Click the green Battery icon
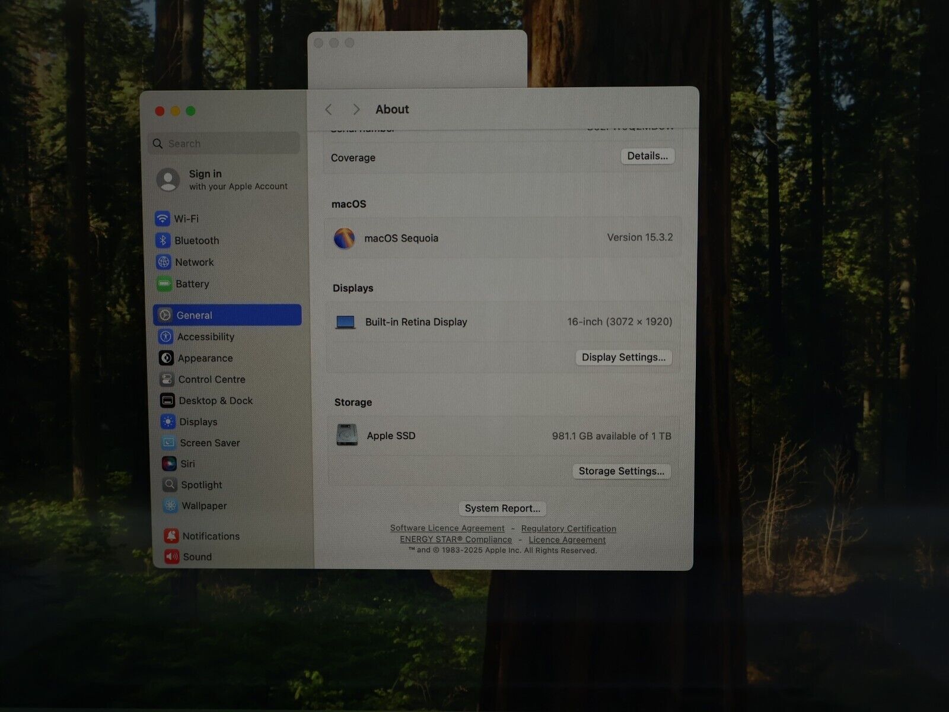Screen dimensions: 949x712 point(164,284)
